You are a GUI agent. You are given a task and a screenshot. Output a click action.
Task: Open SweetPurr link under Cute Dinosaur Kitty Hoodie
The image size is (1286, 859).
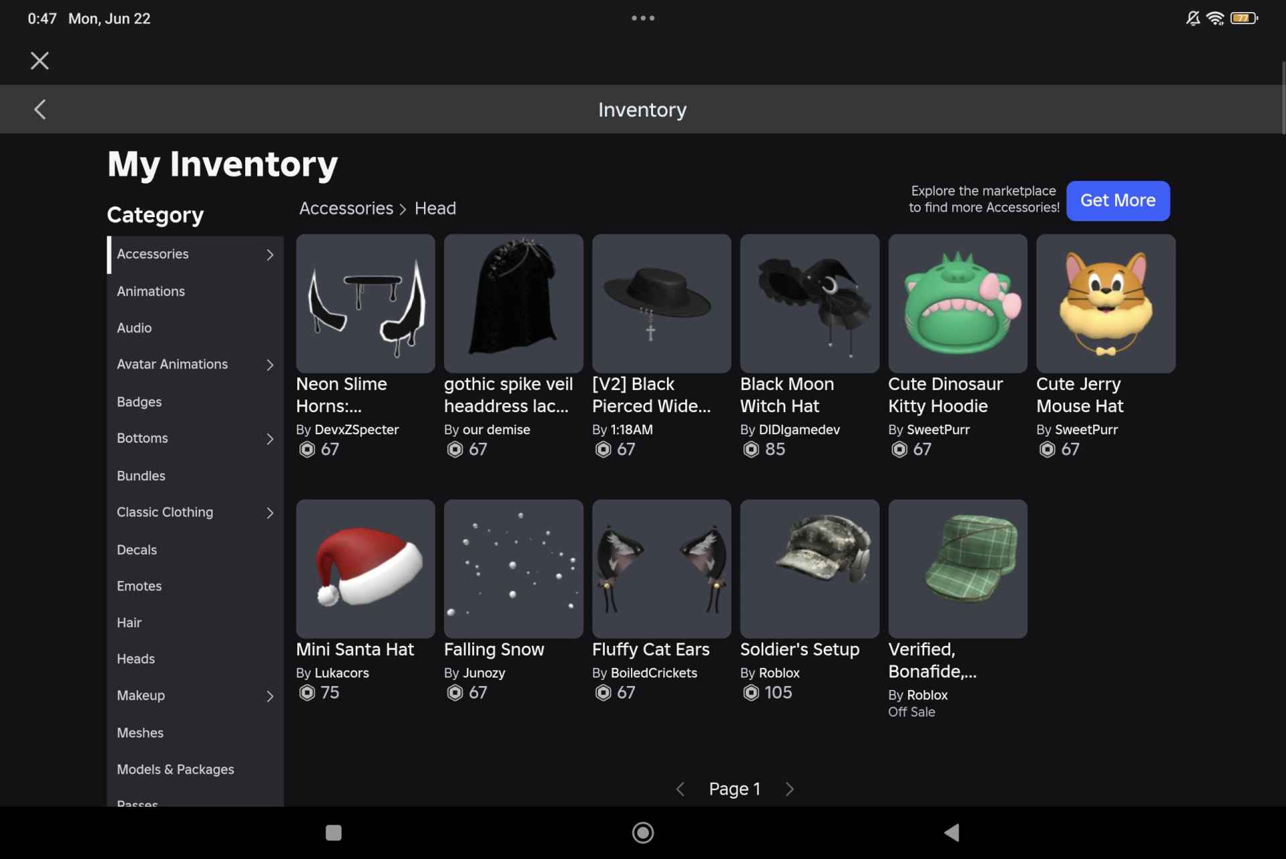point(938,430)
